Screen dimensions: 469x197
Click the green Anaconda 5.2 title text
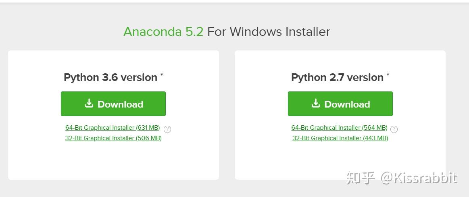tap(163, 32)
